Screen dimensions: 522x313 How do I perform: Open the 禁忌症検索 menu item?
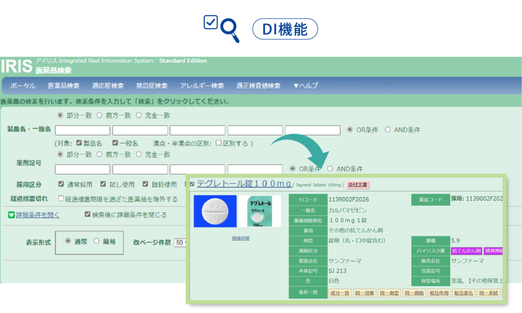click(151, 86)
